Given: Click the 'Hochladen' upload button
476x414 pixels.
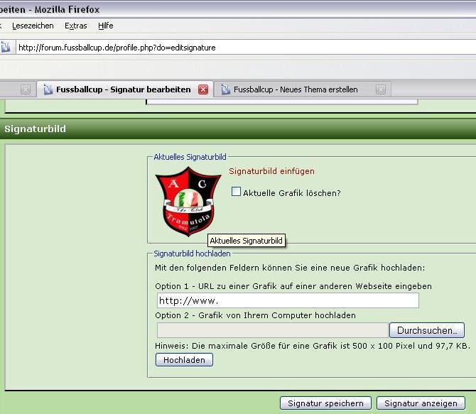Looking at the screenshot, I should click(x=184, y=360).
